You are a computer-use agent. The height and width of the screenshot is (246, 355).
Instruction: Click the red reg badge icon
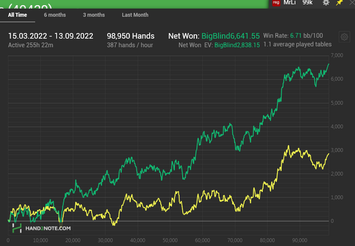[276, 3]
